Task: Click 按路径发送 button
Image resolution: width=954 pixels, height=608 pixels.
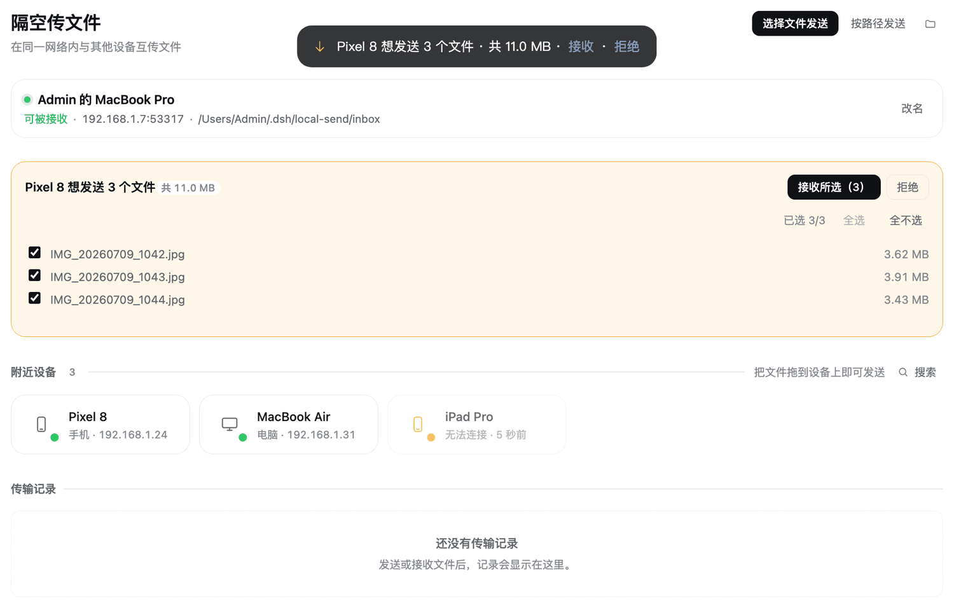Action: point(878,24)
